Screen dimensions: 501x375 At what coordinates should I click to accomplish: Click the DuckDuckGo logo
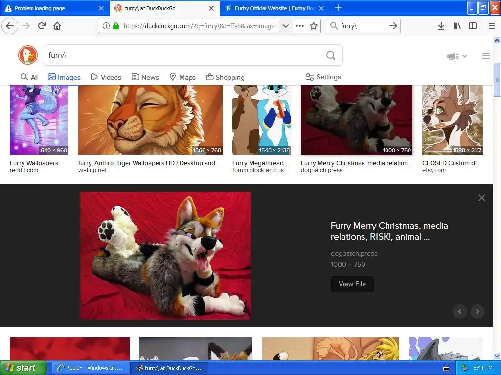click(28, 55)
